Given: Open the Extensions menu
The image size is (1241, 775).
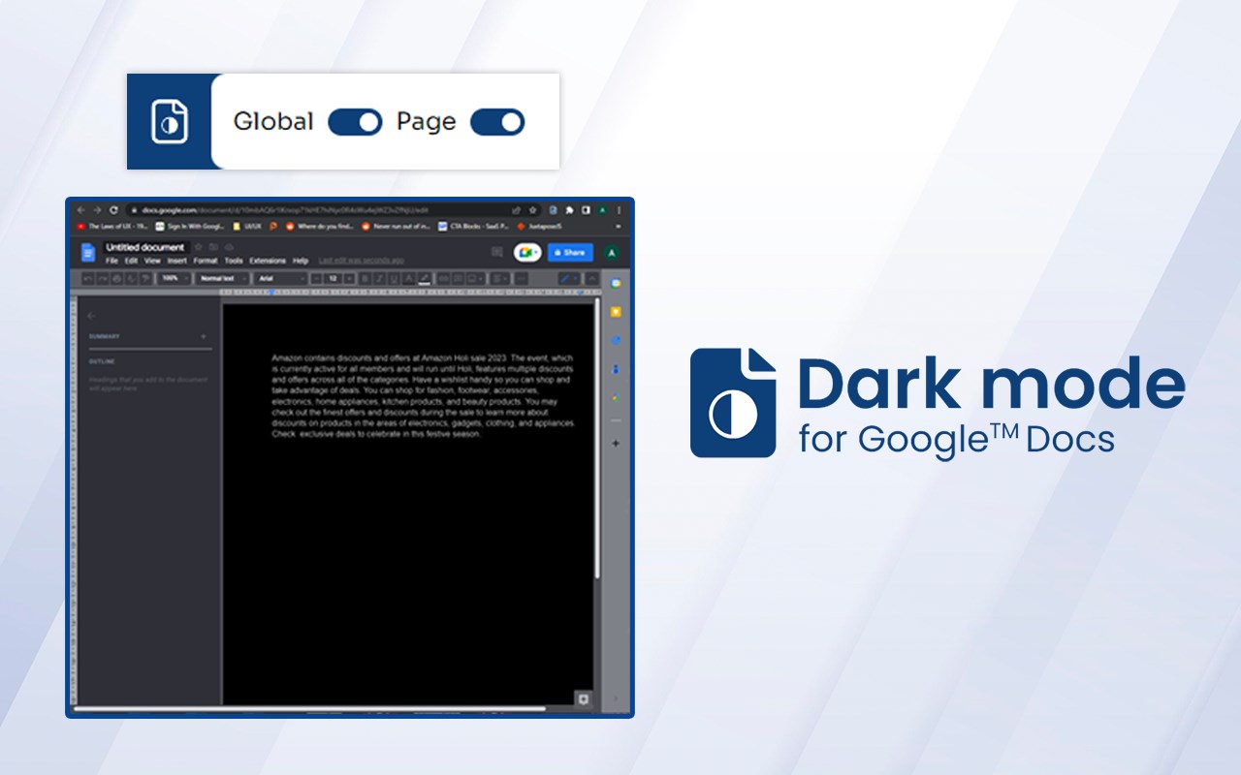Looking at the screenshot, I should pos(268,261).
